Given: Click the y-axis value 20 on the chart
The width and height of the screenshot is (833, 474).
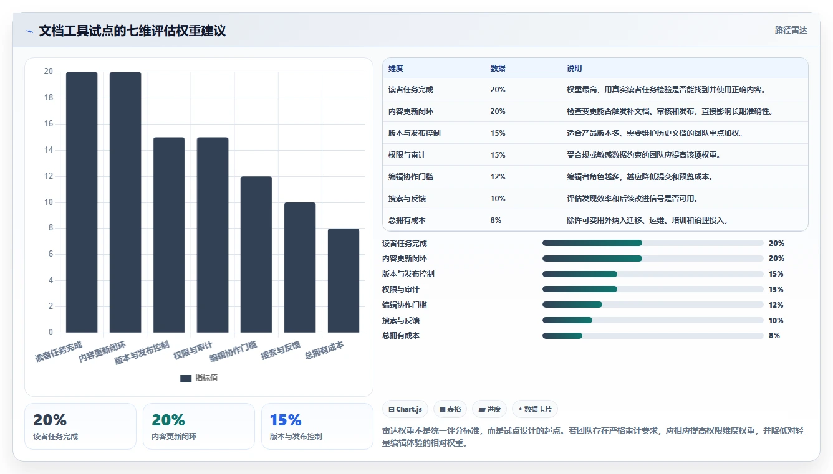Looking at the screenshot, I should [x=49, y=72].
